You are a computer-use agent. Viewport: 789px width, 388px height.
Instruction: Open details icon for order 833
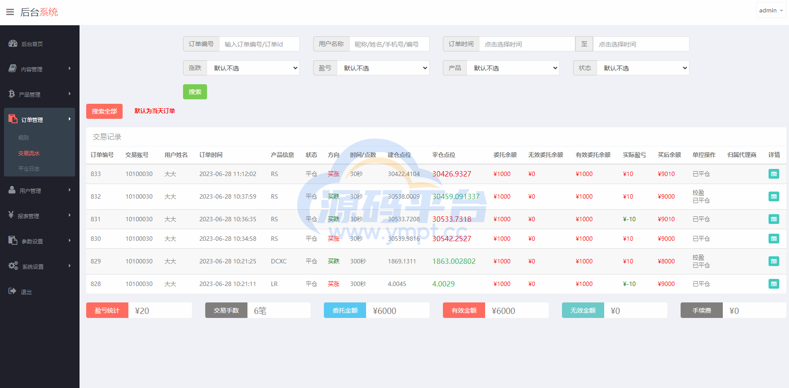tap(773, 174)
